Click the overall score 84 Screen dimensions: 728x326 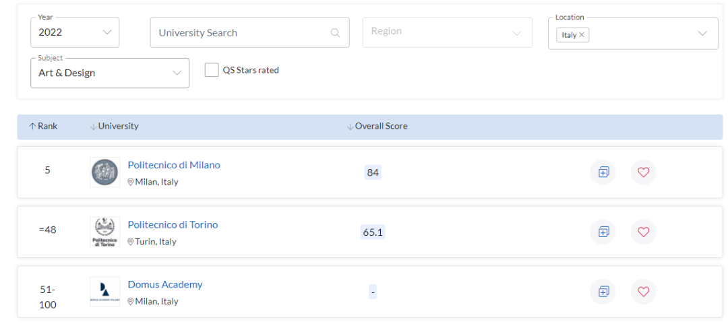[x=373, y=172]
